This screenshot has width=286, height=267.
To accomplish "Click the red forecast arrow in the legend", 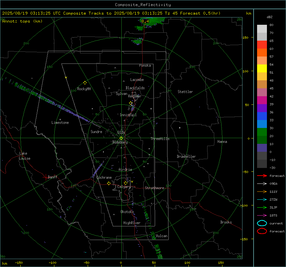I will pyautogui.click(x=262, y=176).
